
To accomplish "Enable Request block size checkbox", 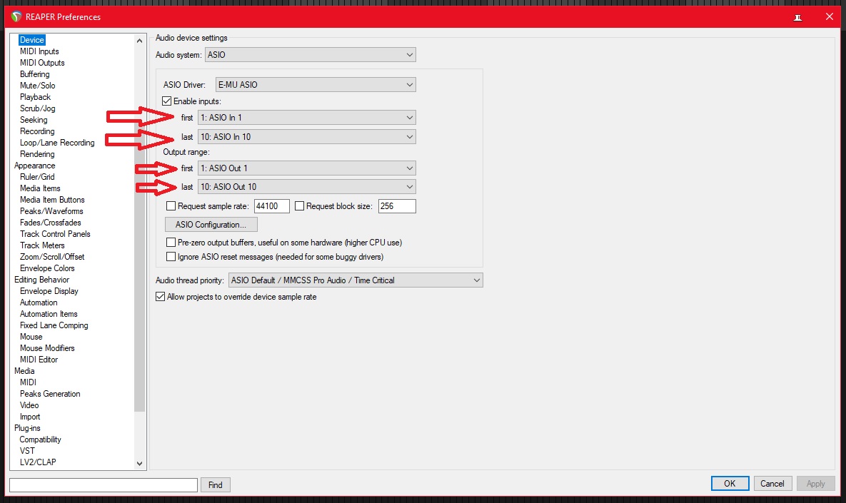I will pos(299,206).
